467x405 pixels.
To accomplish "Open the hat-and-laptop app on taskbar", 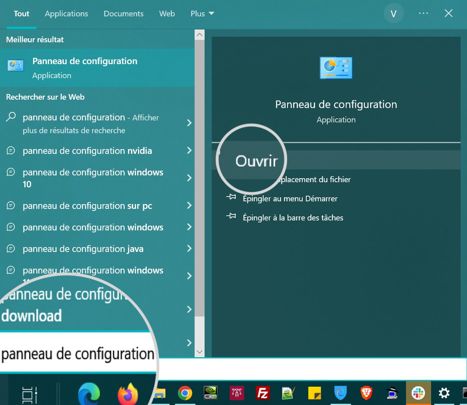I will (392, 393).
